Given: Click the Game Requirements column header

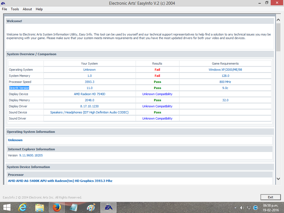Looking at the screenshot, I should tap(225, 64).
